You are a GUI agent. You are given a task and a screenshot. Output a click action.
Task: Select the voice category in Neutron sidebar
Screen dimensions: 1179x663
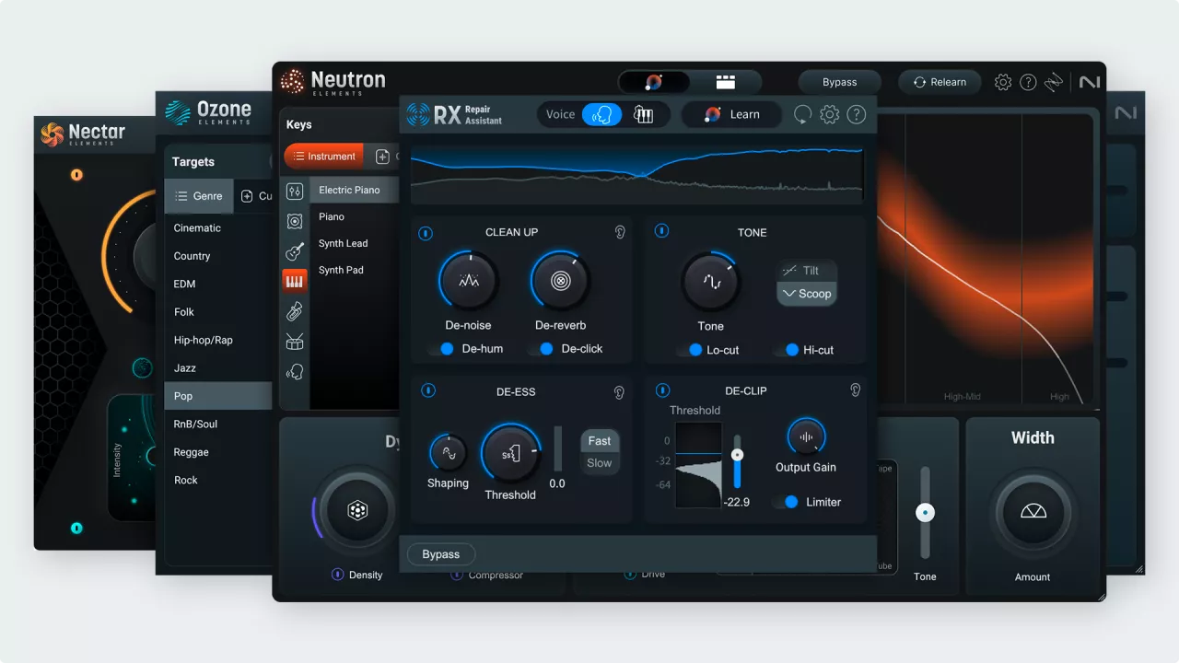pyautogui.click(x=295, y=372)
